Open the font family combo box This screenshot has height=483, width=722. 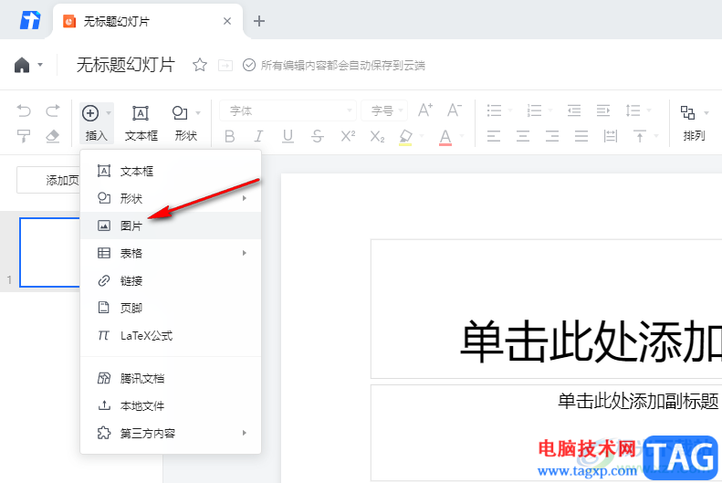tap(288, 110)
